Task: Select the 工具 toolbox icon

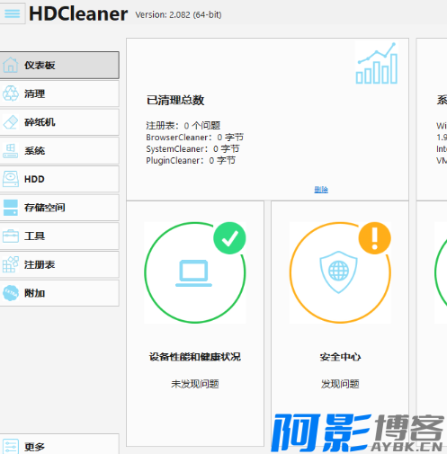Action: [11, 236]
